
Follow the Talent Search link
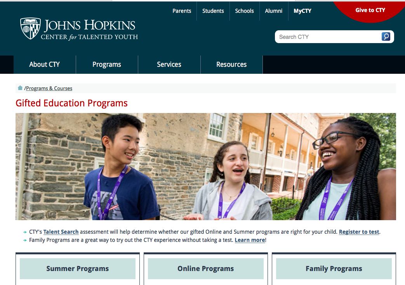pos(61,232)
